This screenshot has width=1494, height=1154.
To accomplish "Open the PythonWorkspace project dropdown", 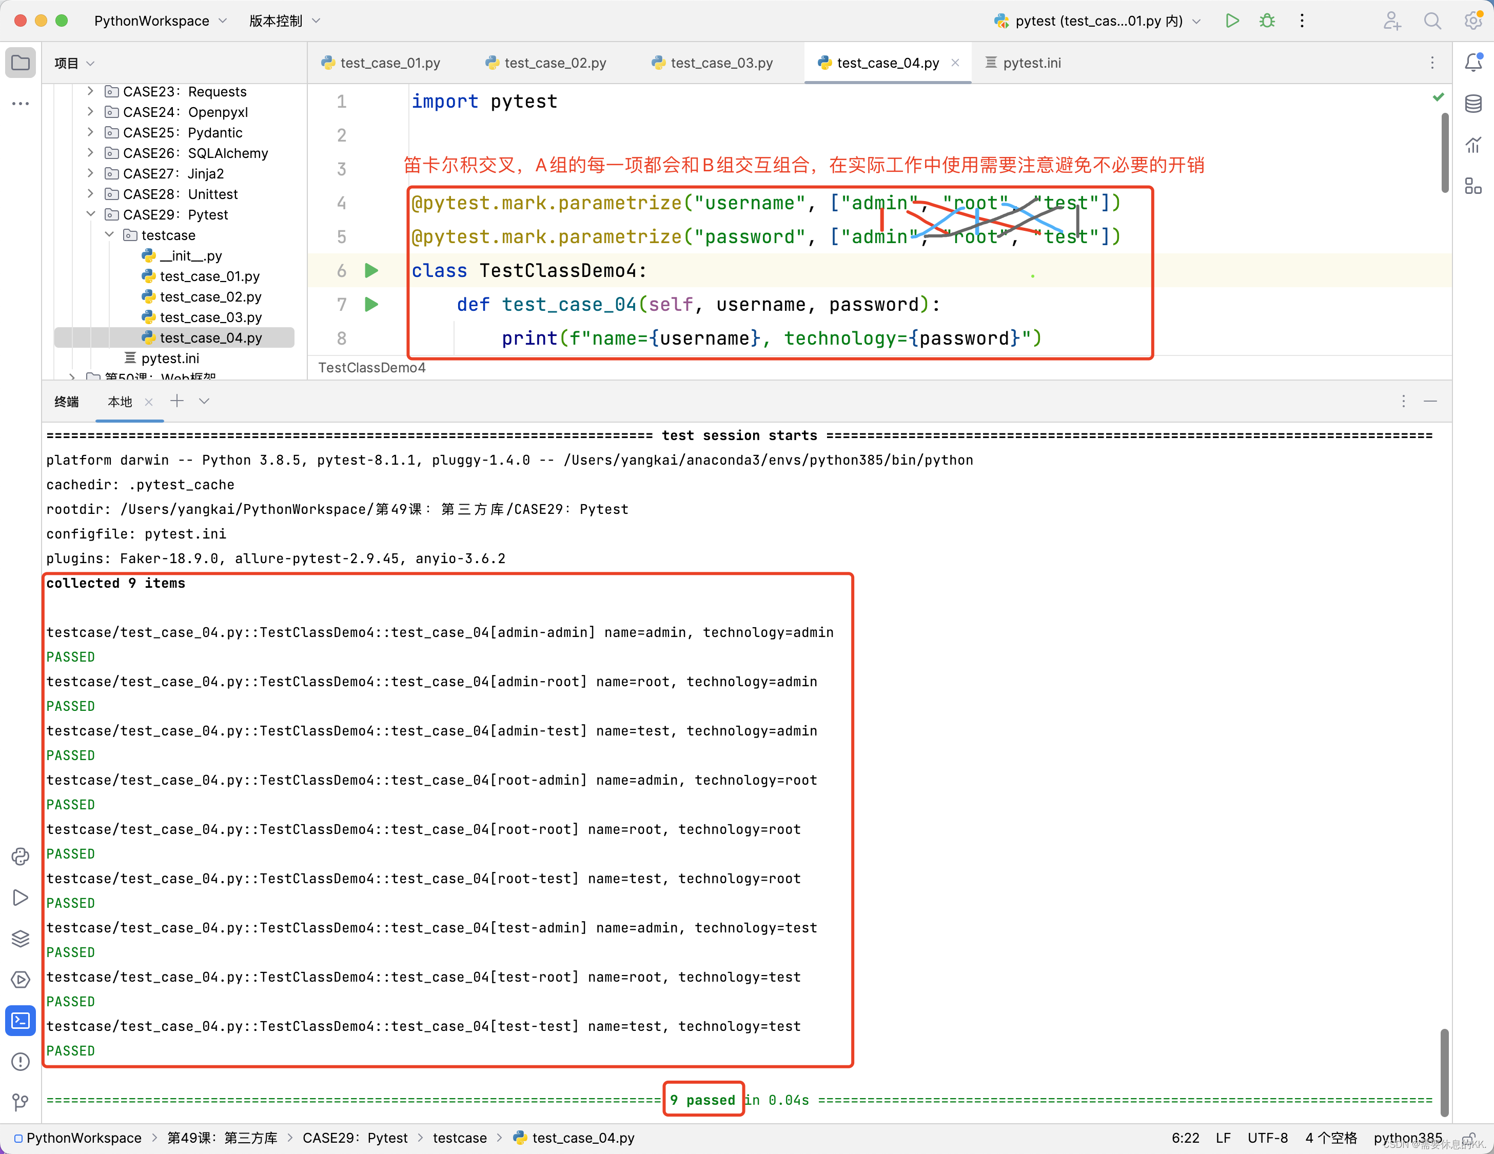I will tap(161, 21).
